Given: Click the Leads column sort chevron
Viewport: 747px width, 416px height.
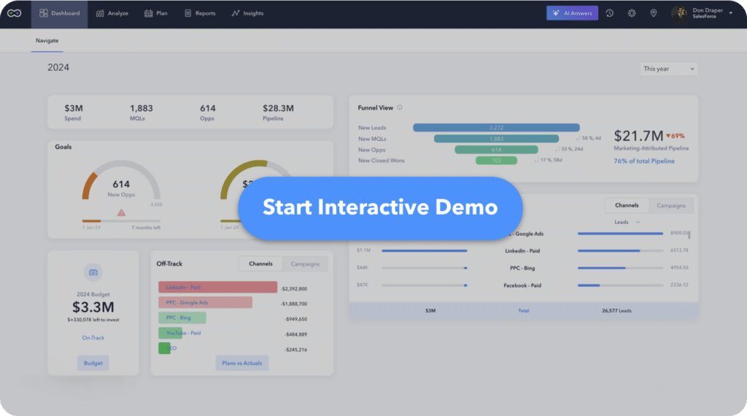Looking at the screenshot, I should point(638,222).
